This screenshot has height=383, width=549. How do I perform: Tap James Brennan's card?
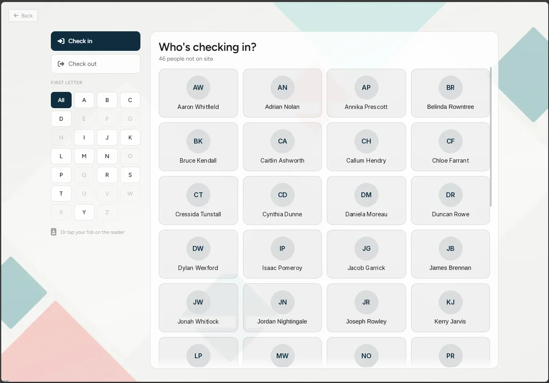451,254
